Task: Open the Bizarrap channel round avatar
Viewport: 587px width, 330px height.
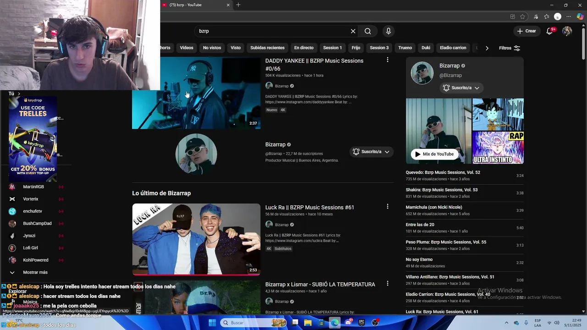Action: click(x=196, y=154)
